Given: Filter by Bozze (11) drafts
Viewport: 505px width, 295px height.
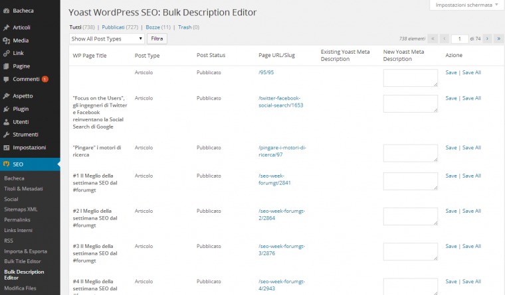Looking at the screenshot, I should 158,27.
